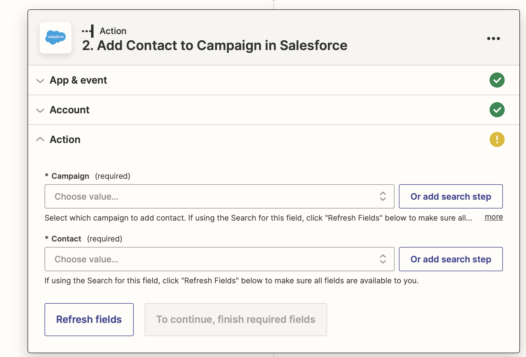Screen dimensions: 526x357
Task: Collapse the Action section chevron
Action: click(x=40, y=139)
